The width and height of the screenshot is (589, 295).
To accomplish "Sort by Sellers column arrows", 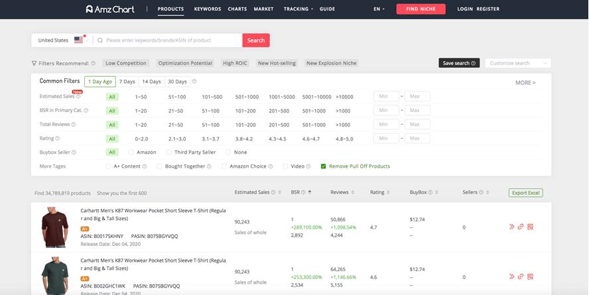I will (x=488, y=192).
